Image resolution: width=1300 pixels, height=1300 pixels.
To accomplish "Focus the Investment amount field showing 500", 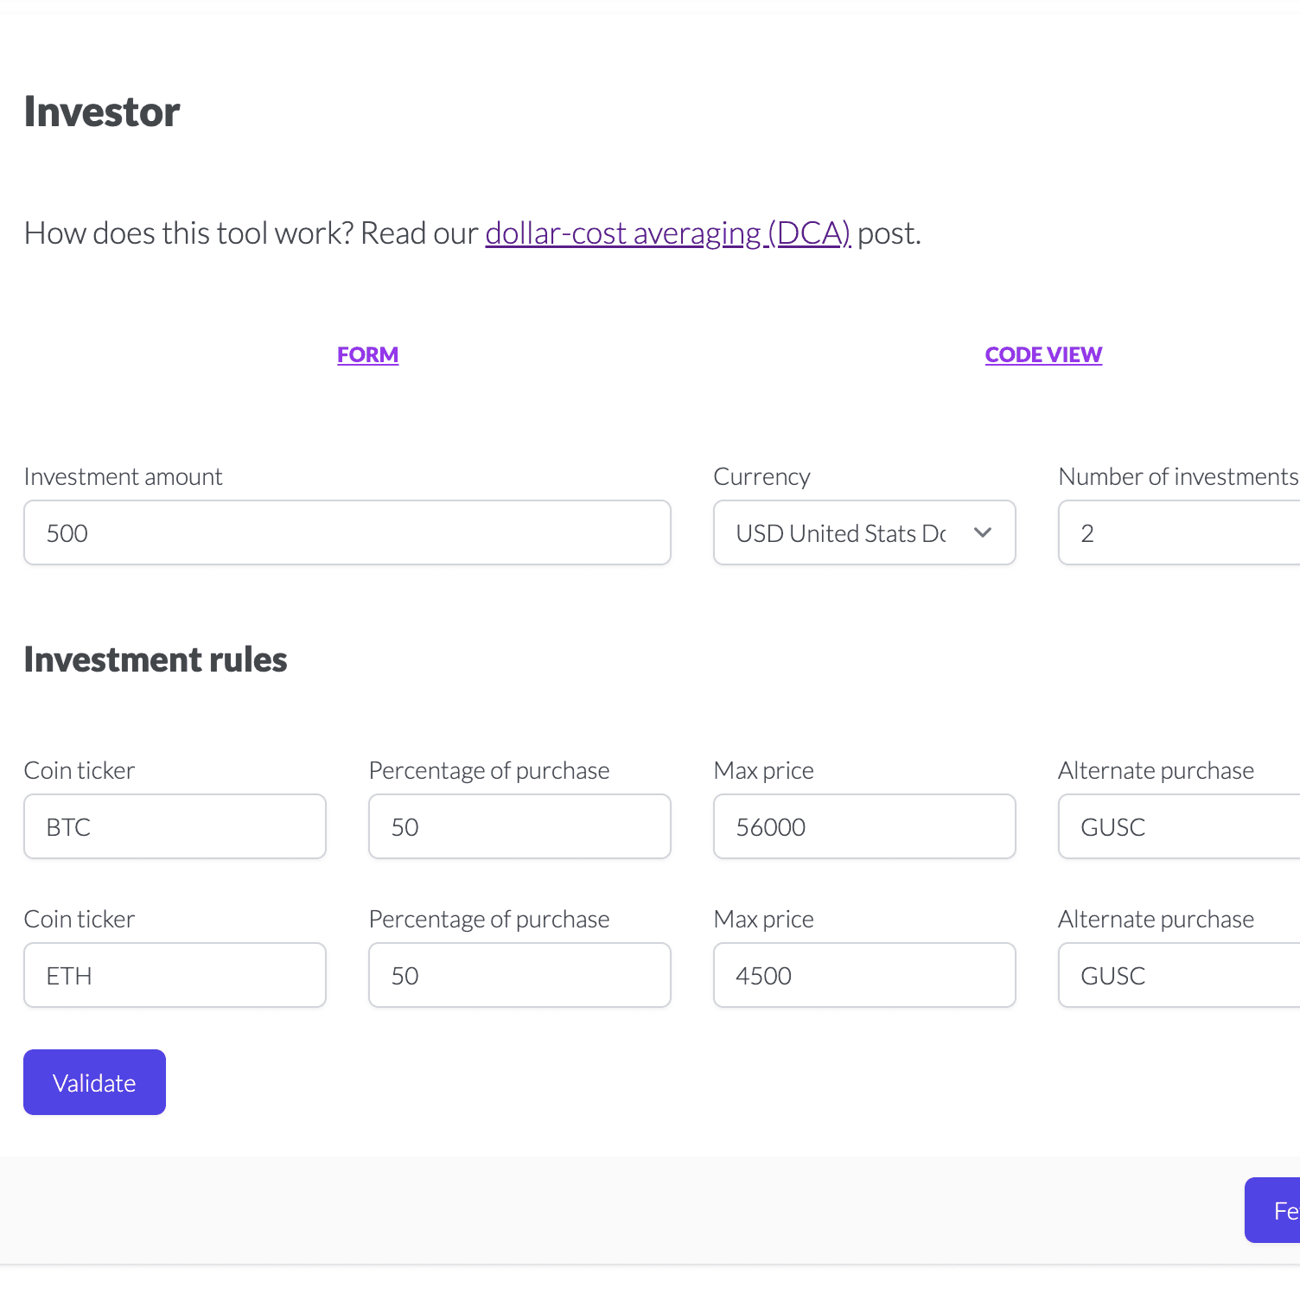I will coord(347,532).
